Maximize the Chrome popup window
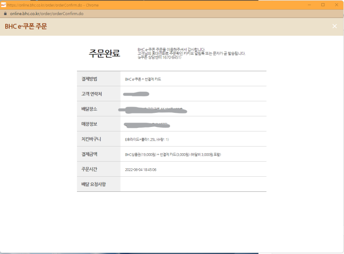This screenshot has height=254, width=344. coord(323,5)
